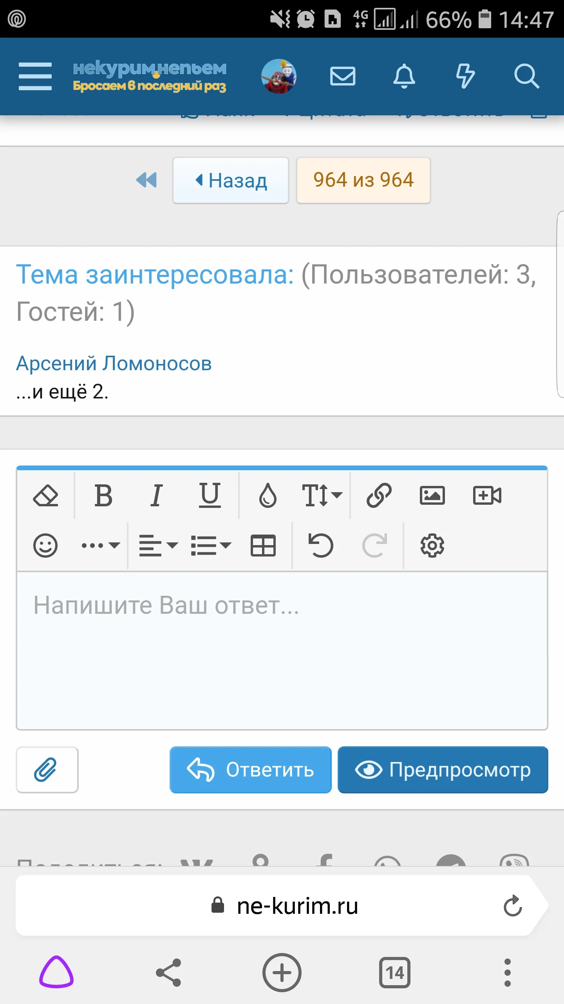Open forum search magnifier

pos(526,76)
